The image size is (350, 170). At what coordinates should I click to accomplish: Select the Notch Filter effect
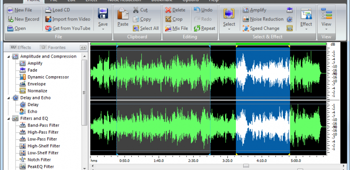click(x=39, y=160)
